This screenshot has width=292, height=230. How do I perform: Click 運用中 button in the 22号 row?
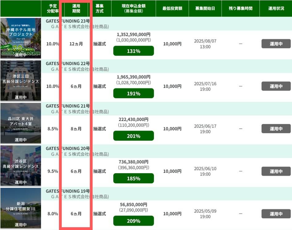(276, 86)
